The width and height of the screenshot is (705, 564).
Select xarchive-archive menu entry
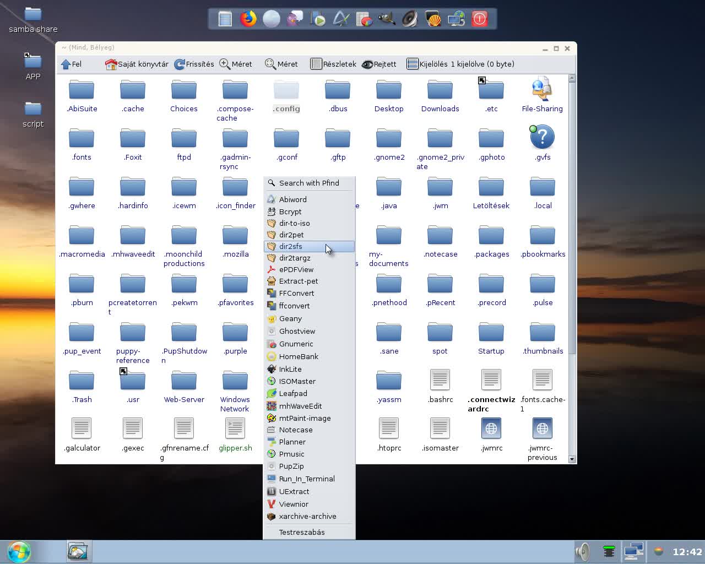[309, 516]
